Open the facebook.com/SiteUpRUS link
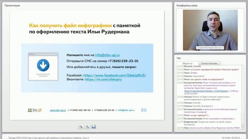 point(115,75)
